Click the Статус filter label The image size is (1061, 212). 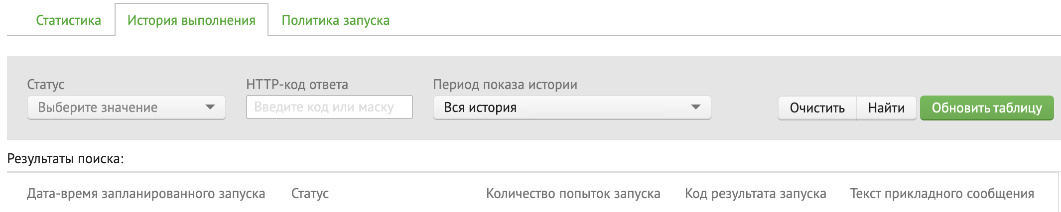(x=46, y=85)
